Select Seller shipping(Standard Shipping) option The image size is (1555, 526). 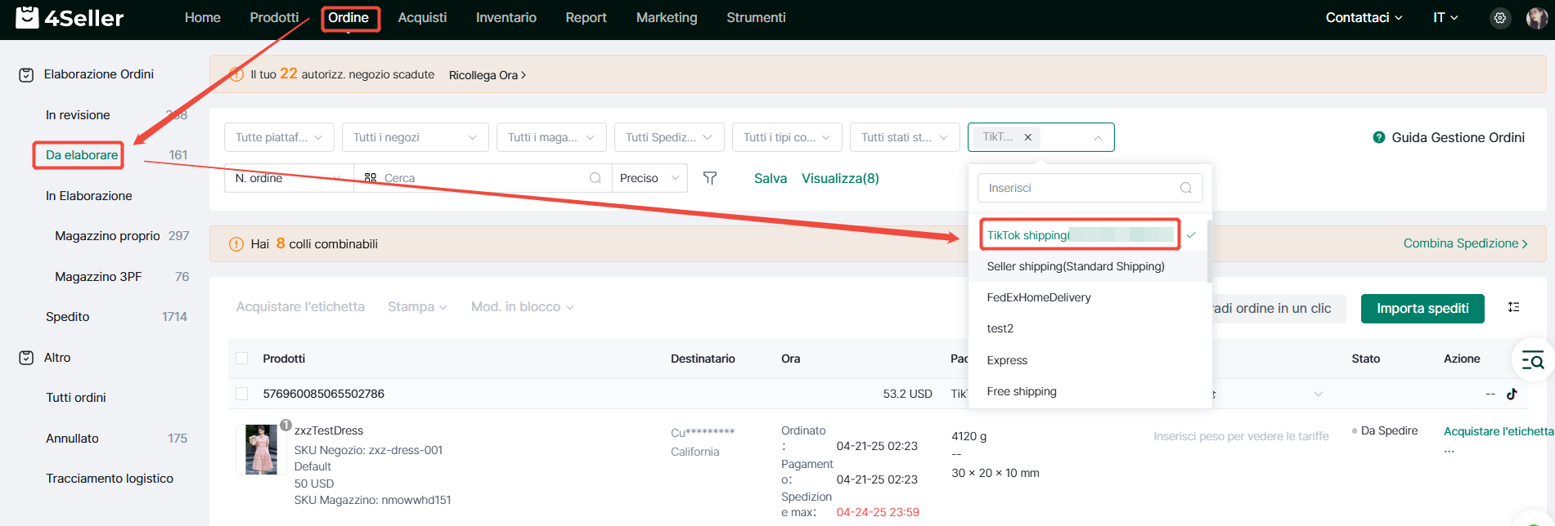(x=1075, y=266)
